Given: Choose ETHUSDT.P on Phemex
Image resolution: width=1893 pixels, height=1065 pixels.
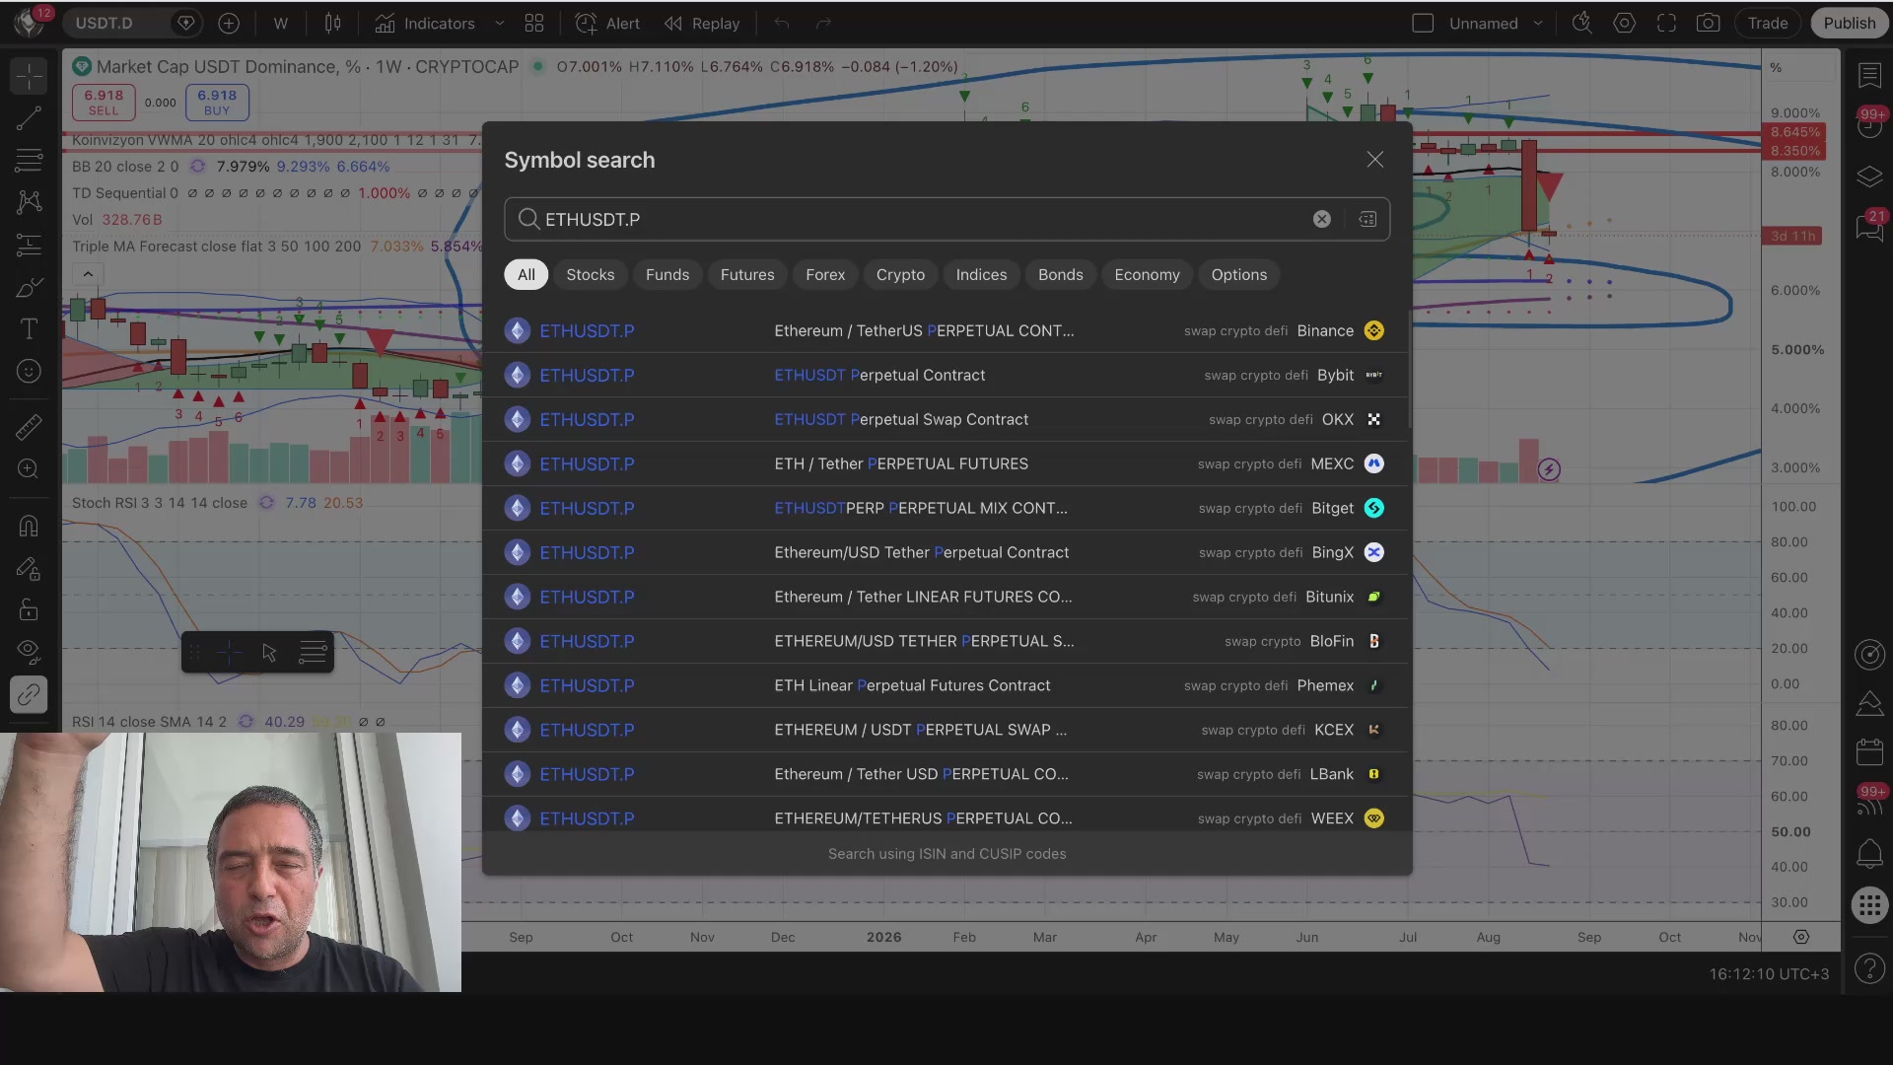Looking at the screenshot, I should pyautogui.click(x=945, y=686).
